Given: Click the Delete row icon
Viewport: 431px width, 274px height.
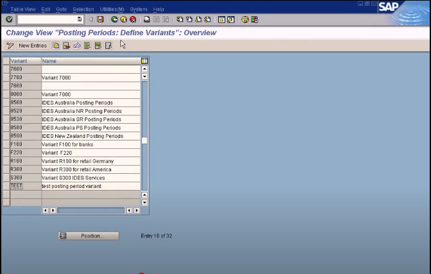Looking at the screenshot, I should click(66, 46).
